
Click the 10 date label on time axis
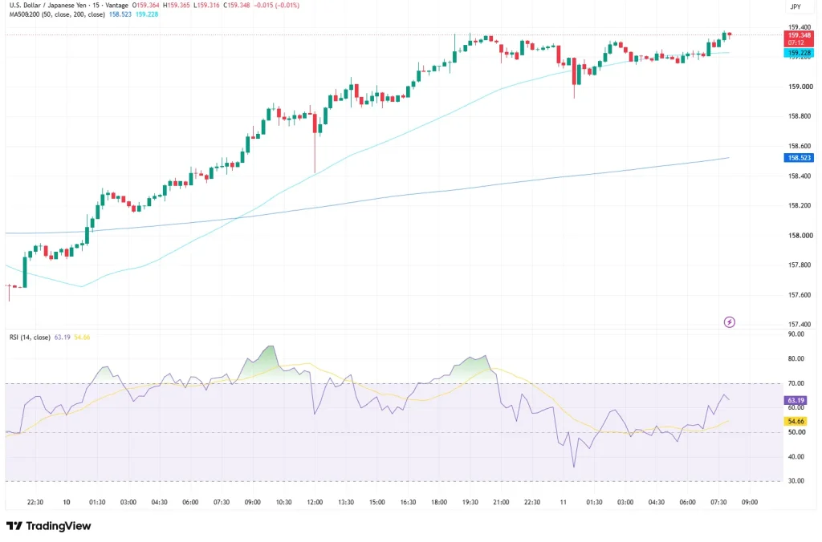(67, 502)
